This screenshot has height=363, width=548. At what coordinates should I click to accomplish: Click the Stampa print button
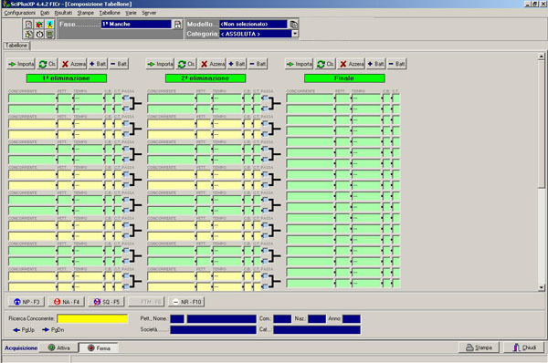pyautogui.click(x=479, y=347)
